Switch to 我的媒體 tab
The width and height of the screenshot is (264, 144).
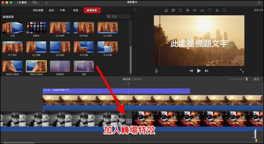point(38,10)
